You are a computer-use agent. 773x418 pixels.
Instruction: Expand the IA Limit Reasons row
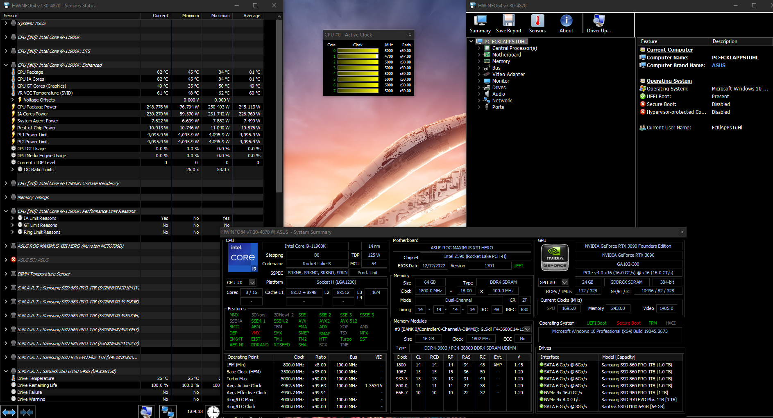click(x=12, y=218)
